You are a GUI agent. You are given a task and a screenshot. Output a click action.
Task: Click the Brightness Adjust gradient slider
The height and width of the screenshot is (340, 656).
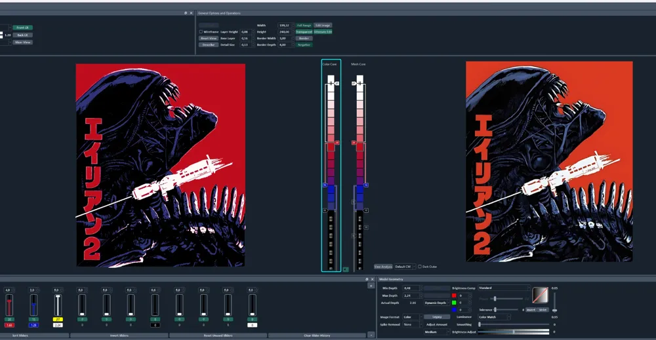[x=514, y=331]
